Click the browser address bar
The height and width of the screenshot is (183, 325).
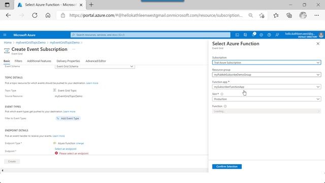point(155,15)
